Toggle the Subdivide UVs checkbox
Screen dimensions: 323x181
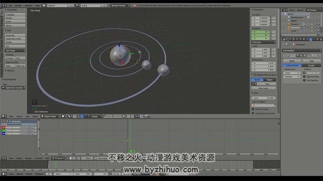304,73
